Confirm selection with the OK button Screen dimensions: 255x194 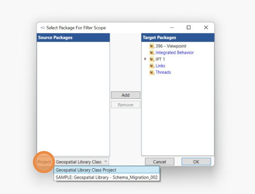(196, 161)
